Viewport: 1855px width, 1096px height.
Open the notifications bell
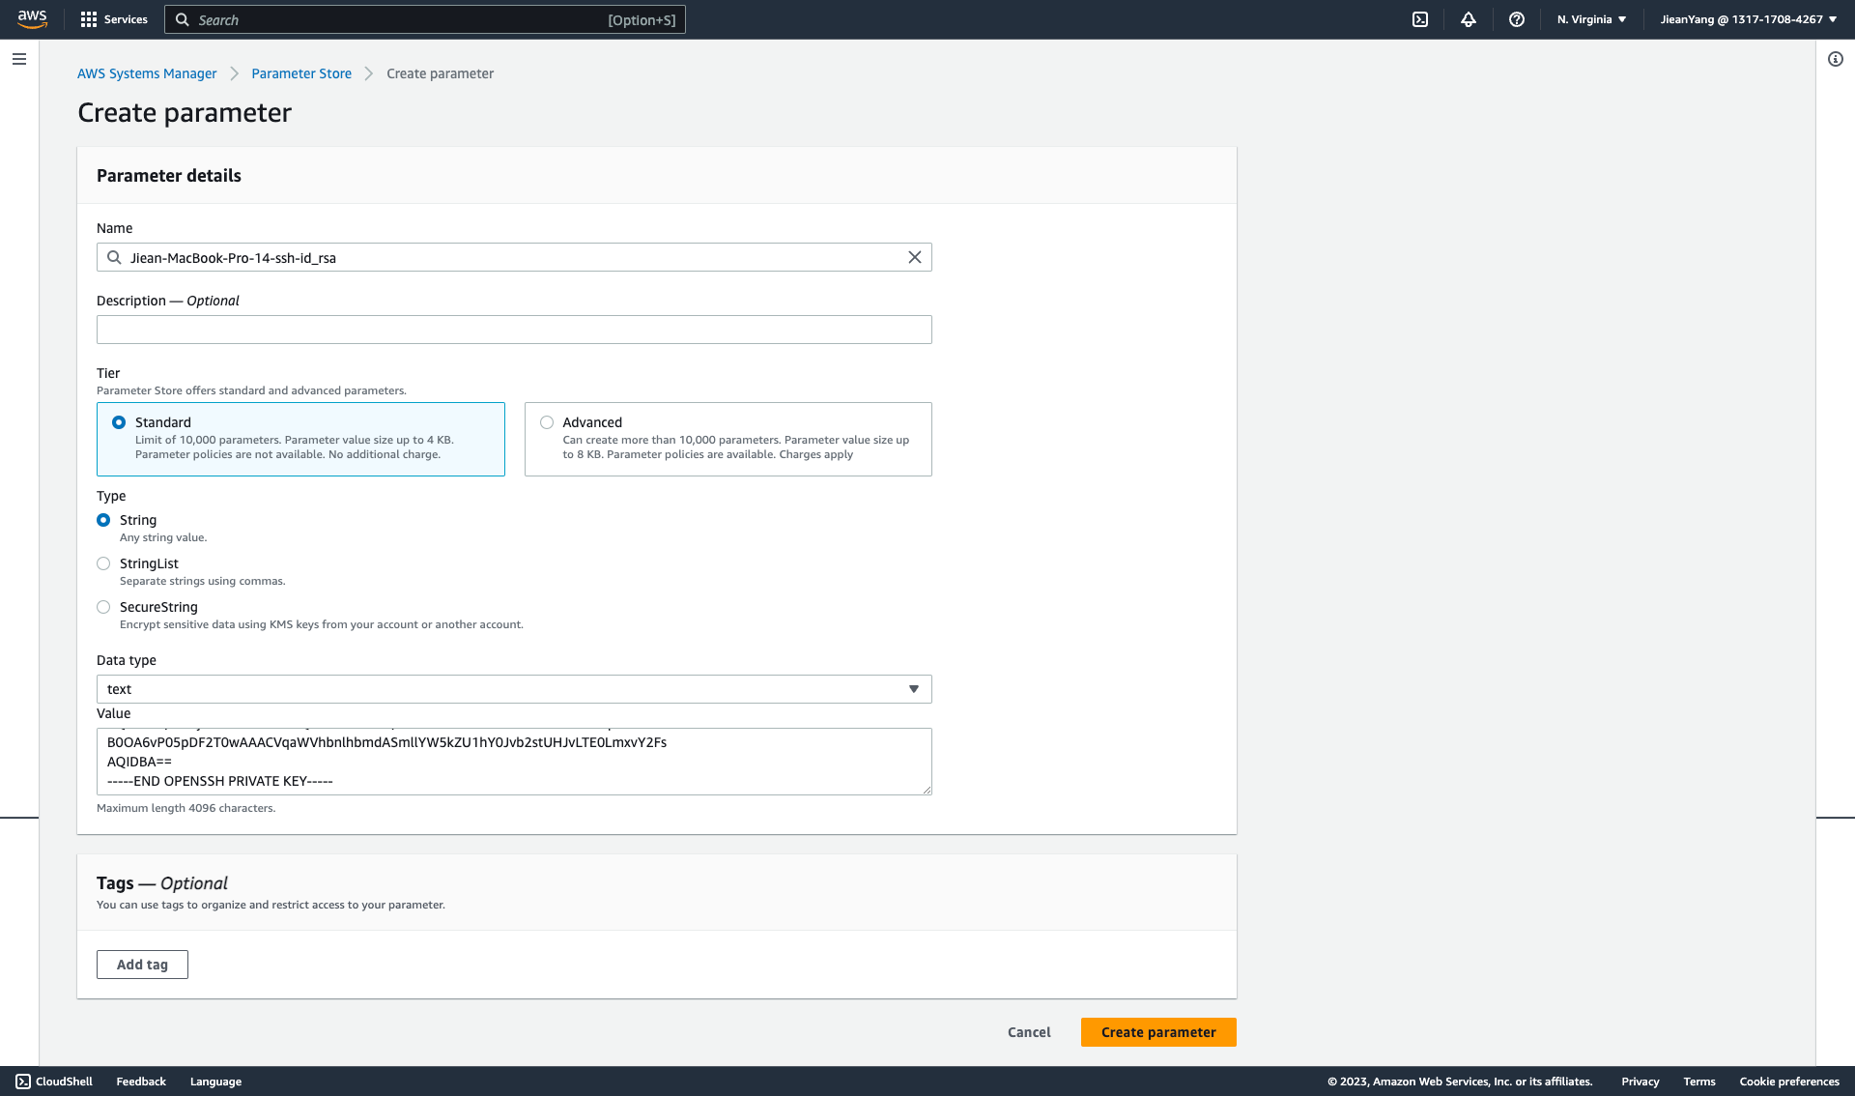[1469, 19]
